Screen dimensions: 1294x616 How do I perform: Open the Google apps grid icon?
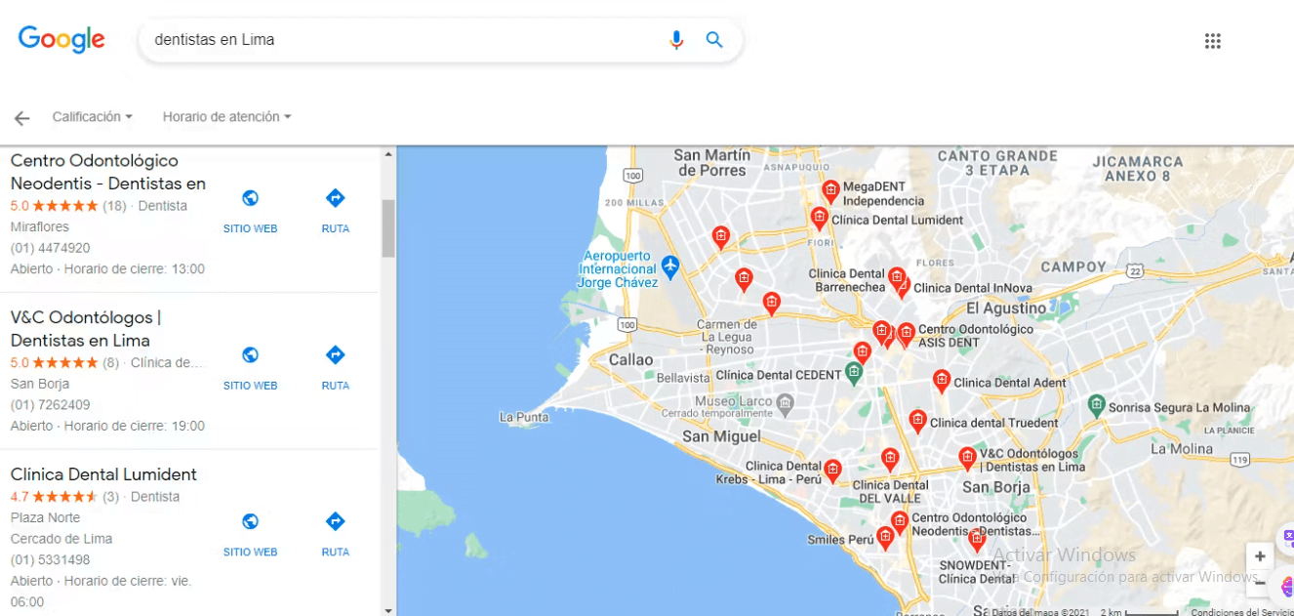pos(1213,40)
